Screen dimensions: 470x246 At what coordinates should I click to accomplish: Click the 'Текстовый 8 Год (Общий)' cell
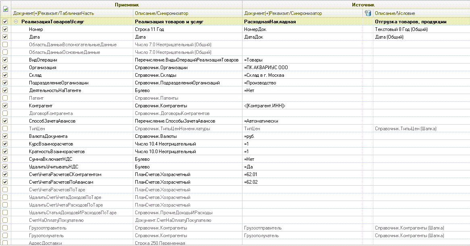click(421, 29)
